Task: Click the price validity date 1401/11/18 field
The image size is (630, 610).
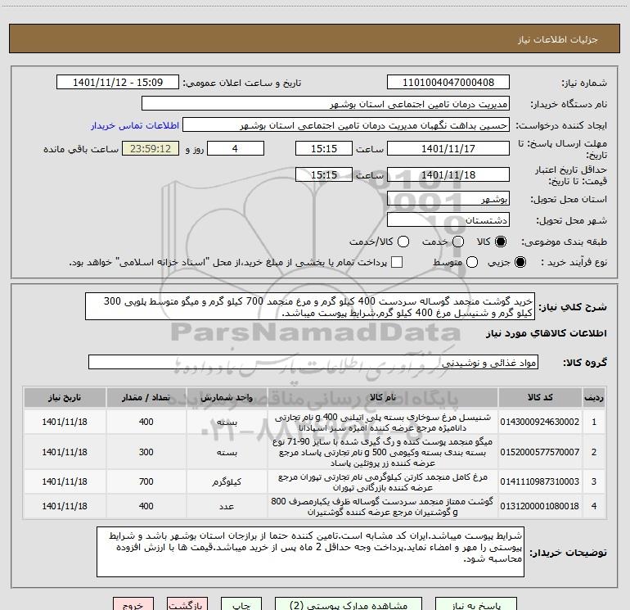Action: [448, 174]
